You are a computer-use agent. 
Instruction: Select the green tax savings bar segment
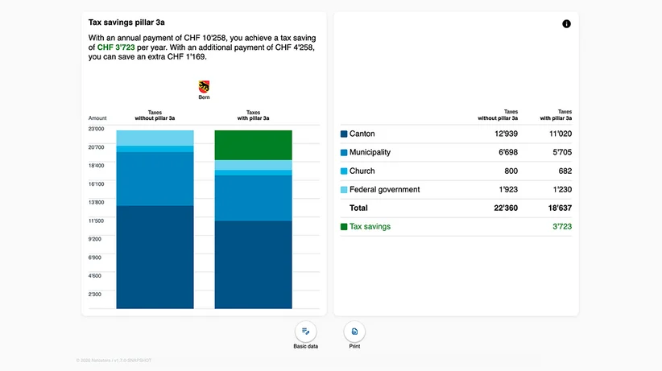point(254,145)
